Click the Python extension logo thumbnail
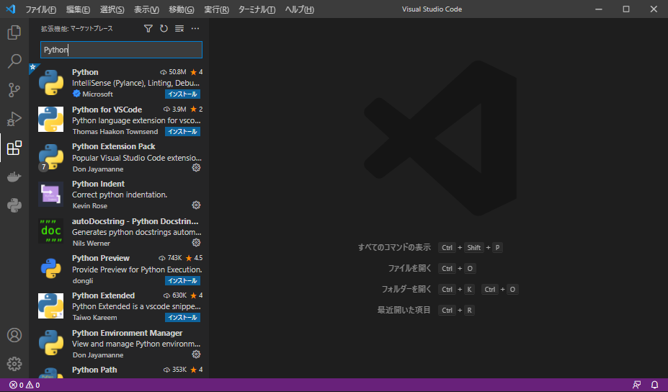 [x=50, y=83]
